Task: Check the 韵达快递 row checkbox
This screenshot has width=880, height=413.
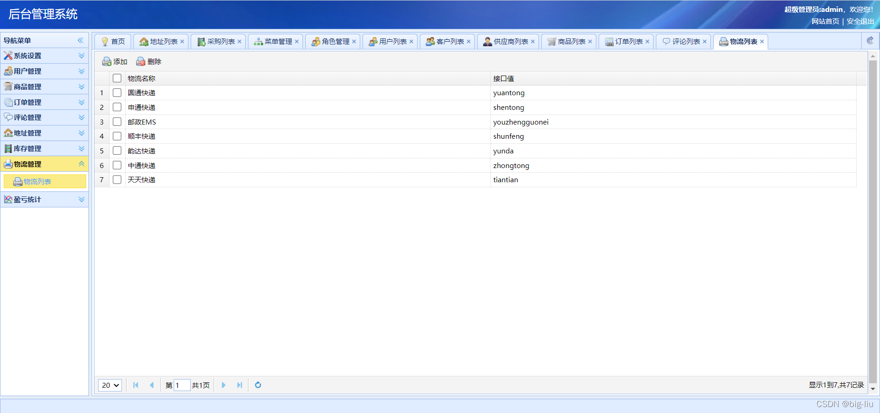Action: point(117,151)
